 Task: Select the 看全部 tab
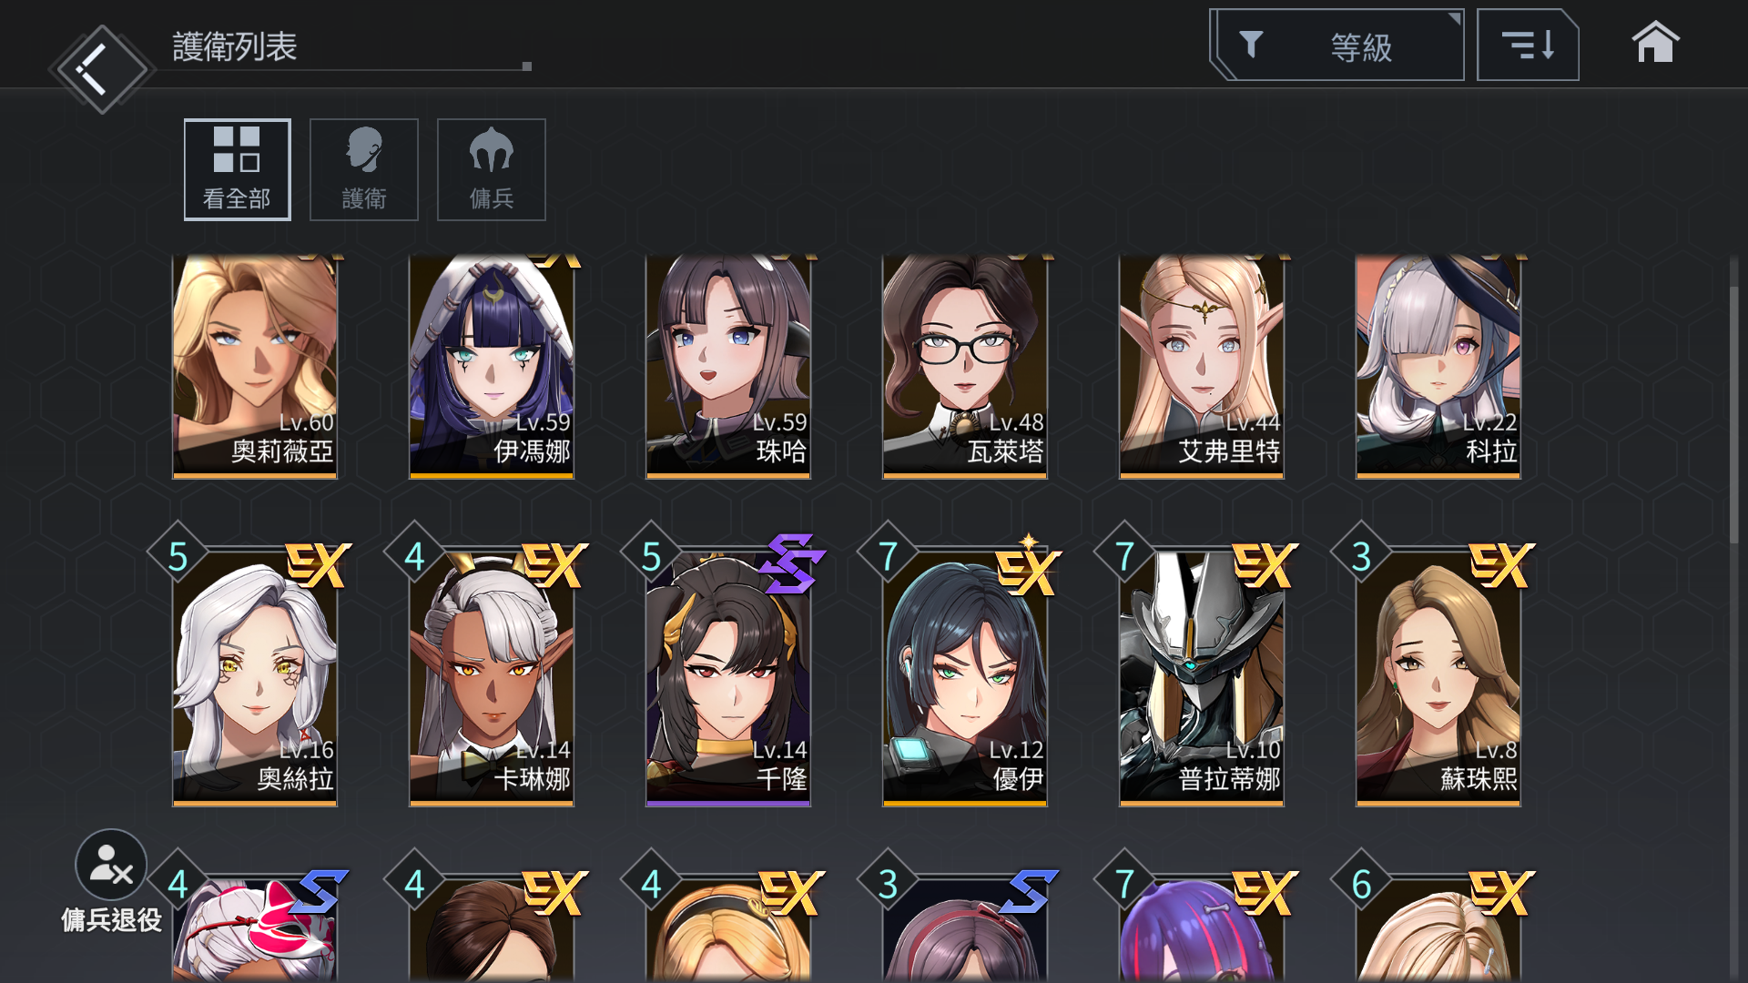click(237, 169)
